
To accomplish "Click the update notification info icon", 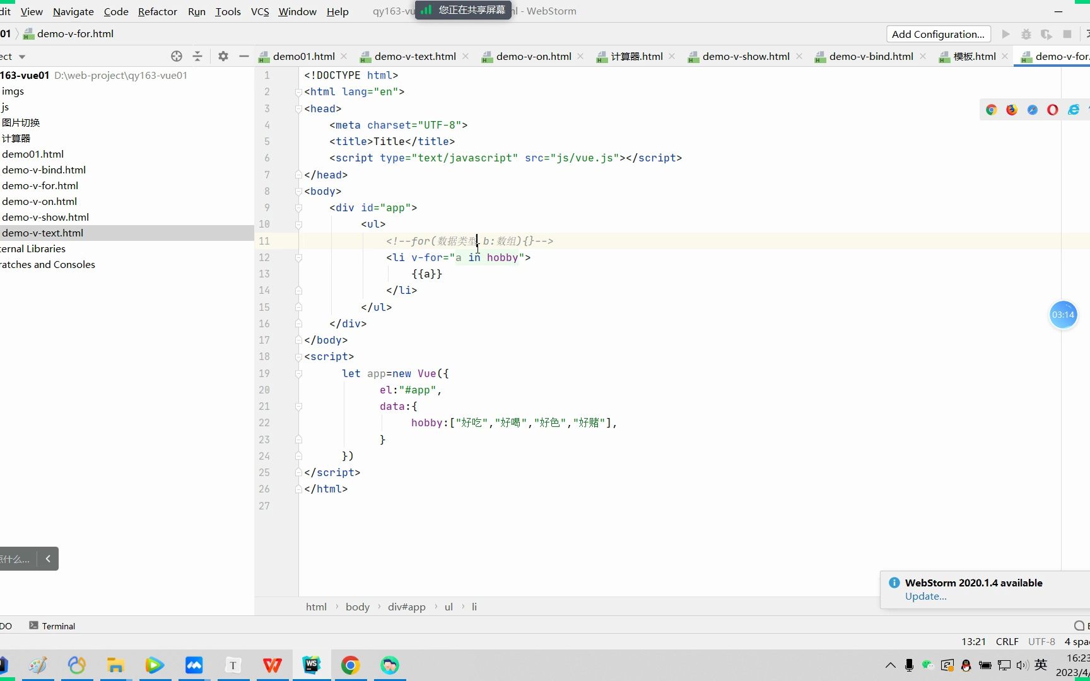I will tap(894, 583).
